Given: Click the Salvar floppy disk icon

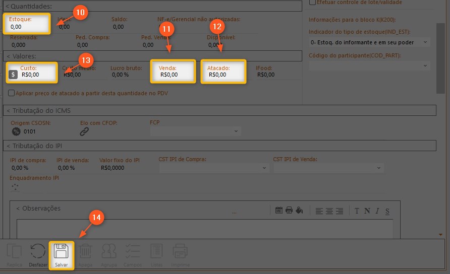Looking at the screenshot, I should 62,252.
